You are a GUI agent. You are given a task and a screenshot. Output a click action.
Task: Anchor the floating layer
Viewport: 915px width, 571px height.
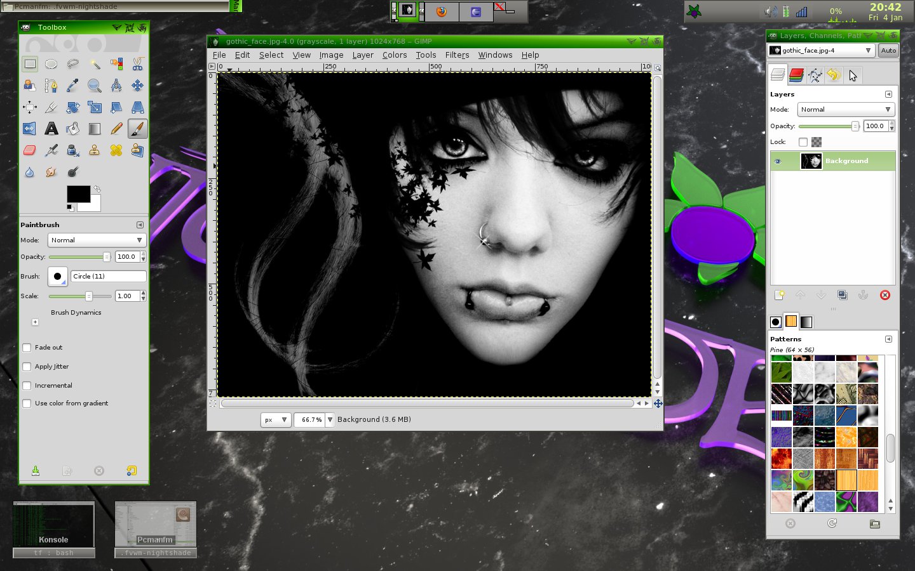(x=864, y=295)
